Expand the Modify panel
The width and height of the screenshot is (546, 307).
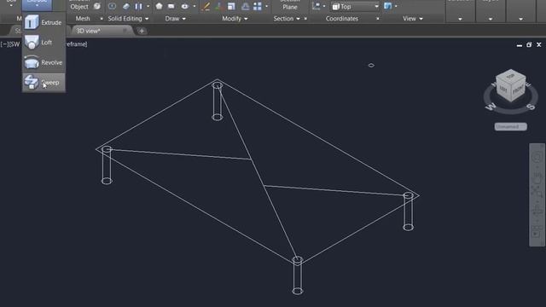click(x=235, y=19)
